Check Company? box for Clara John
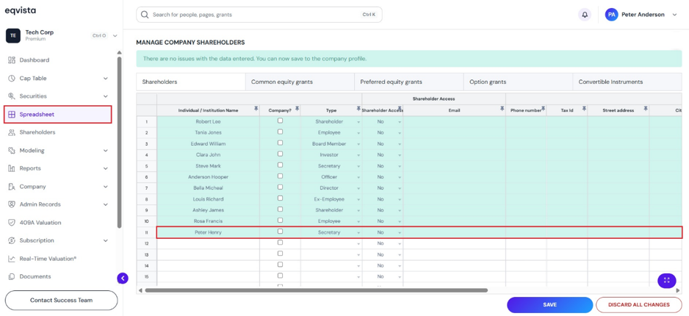689x316 pixels. [281, 154]
